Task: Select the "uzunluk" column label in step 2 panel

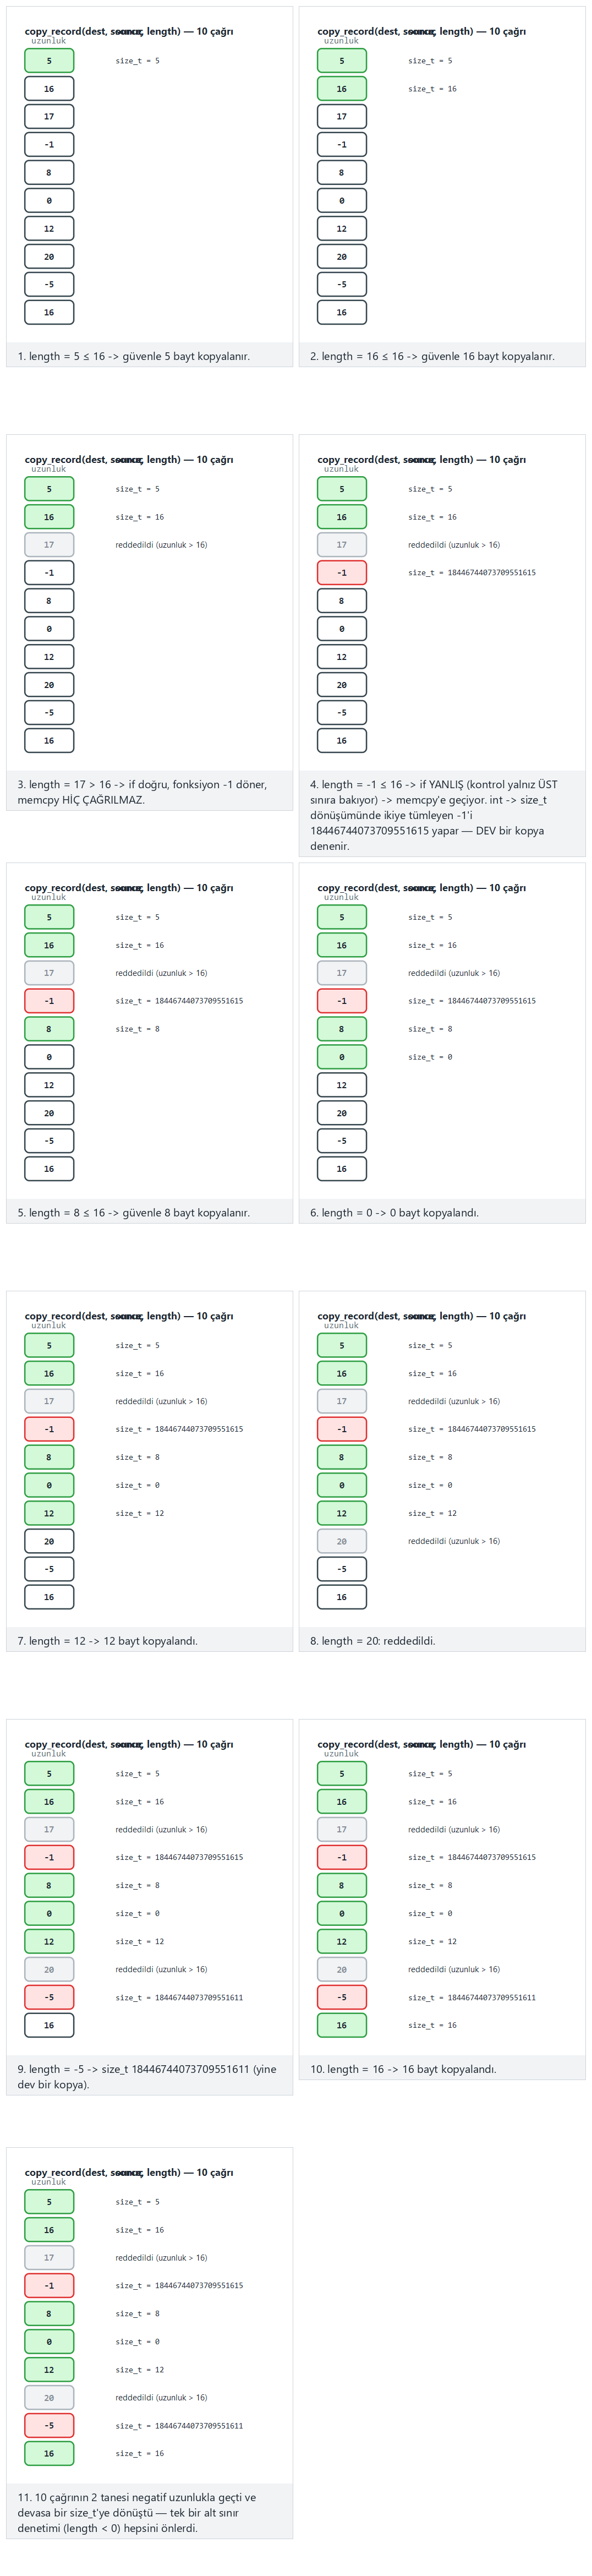Action: click(x=341, y=41)
